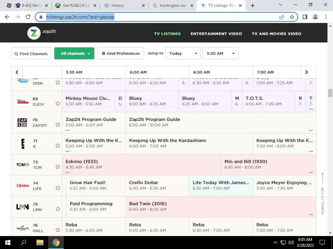Expand ellipsis under Keeping Up 5:00 AM
333x249 pixels.
[68, 151]
